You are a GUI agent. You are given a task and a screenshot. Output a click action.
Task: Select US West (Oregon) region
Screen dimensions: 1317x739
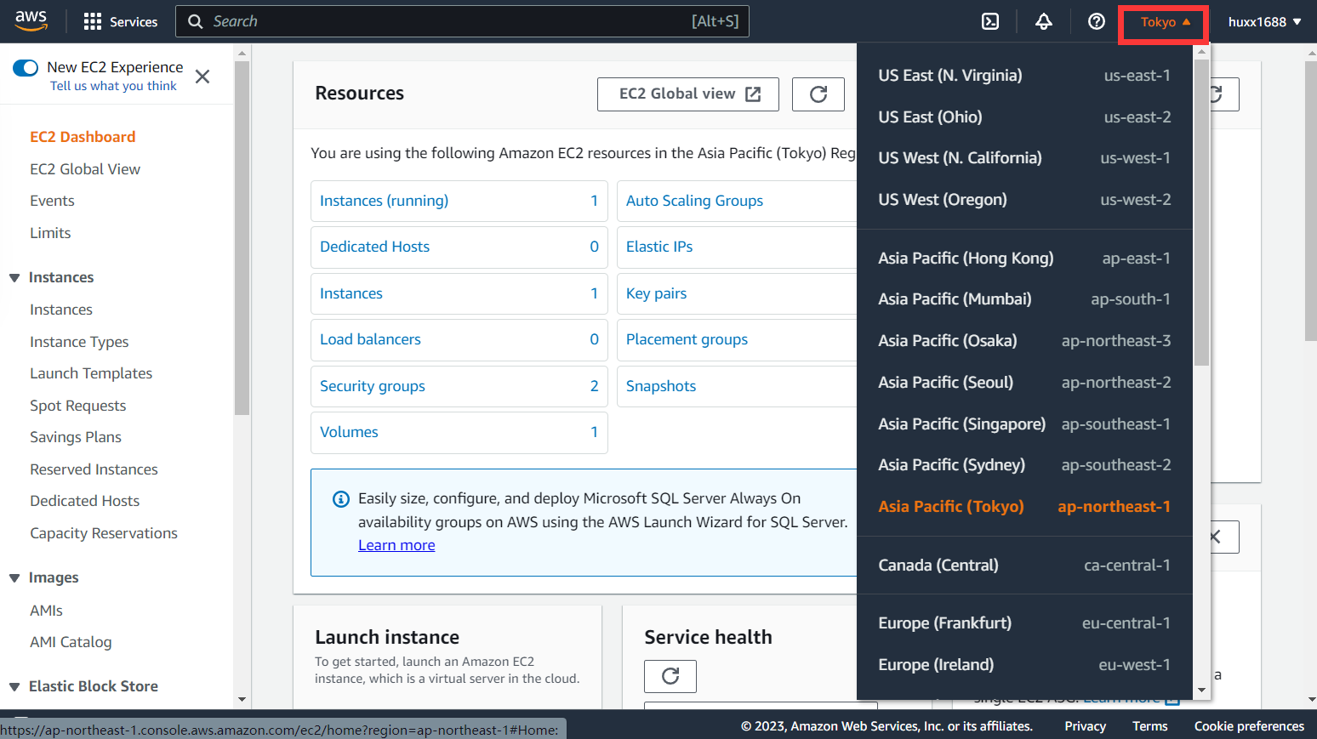click(1024, 200)
